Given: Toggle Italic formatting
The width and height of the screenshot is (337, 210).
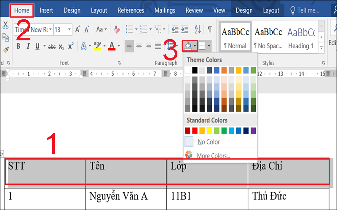Looking at the screenshot, I should click(x=28, y=46).
